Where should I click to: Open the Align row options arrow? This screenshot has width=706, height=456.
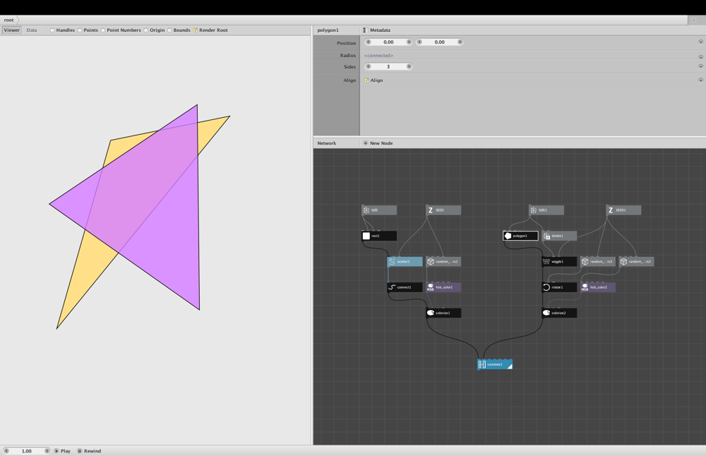pyautogui.click(x=700, y=80)
